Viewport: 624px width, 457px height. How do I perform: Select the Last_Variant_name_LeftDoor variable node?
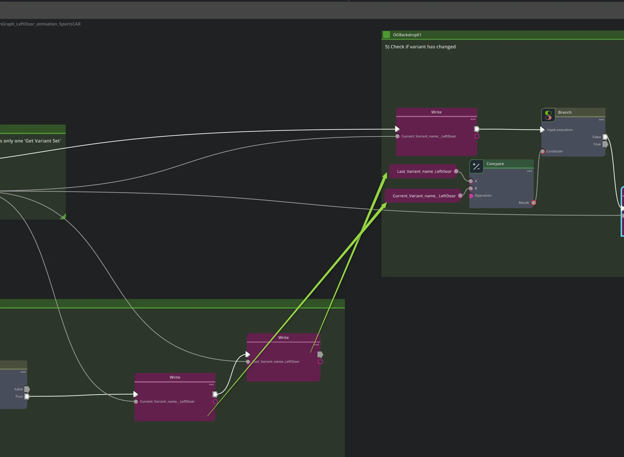point(424,172)
